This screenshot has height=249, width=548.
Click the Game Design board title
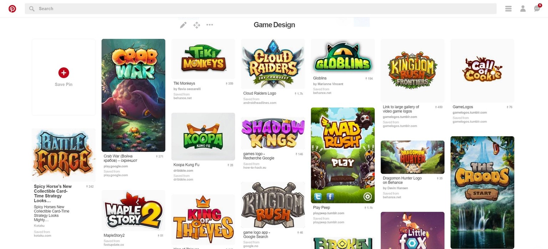[274, 25]
